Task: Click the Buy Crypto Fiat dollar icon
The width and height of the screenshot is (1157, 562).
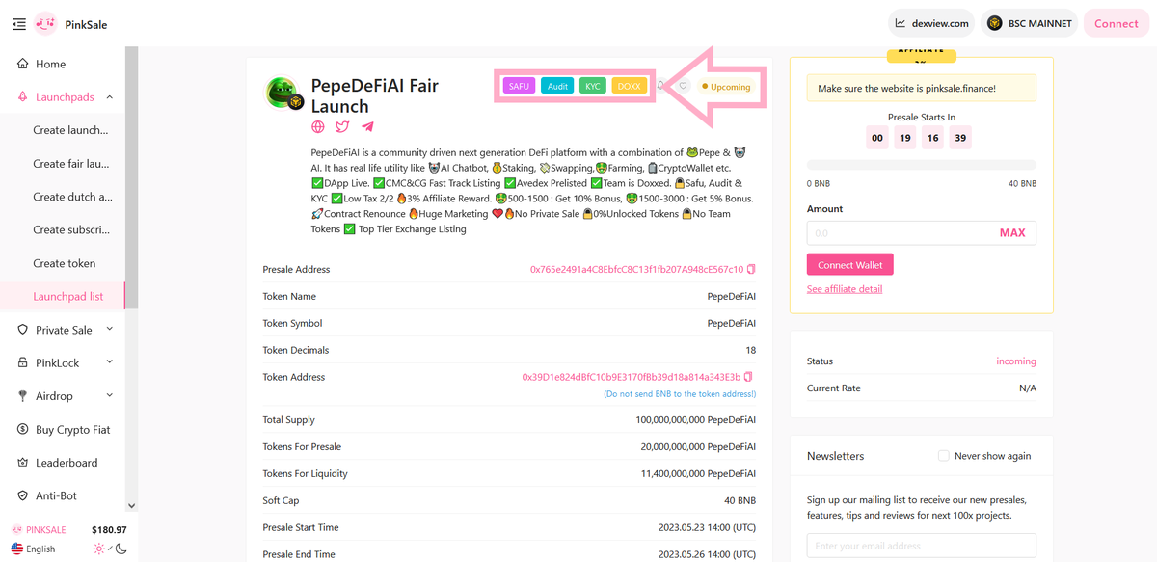Action: 22,430
